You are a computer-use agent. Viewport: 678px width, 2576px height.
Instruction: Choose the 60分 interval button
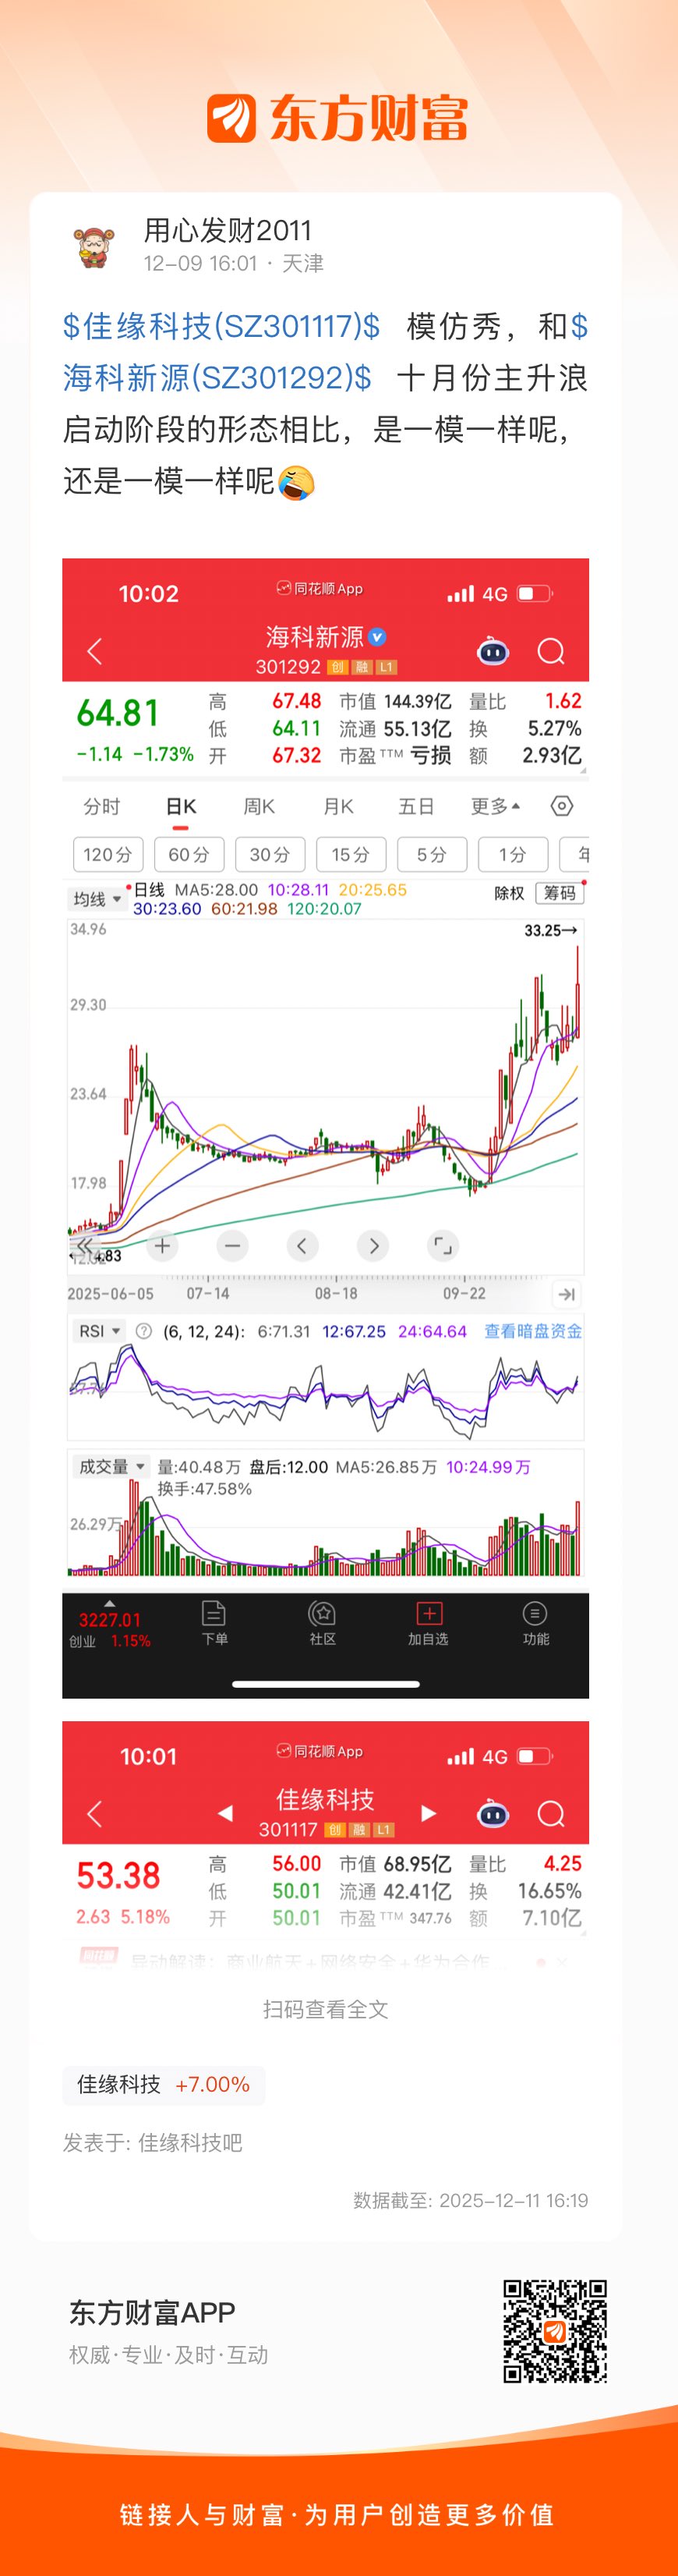coord(189,854)
